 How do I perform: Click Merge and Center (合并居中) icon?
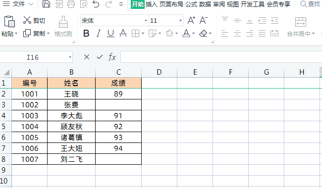point(301,22)
